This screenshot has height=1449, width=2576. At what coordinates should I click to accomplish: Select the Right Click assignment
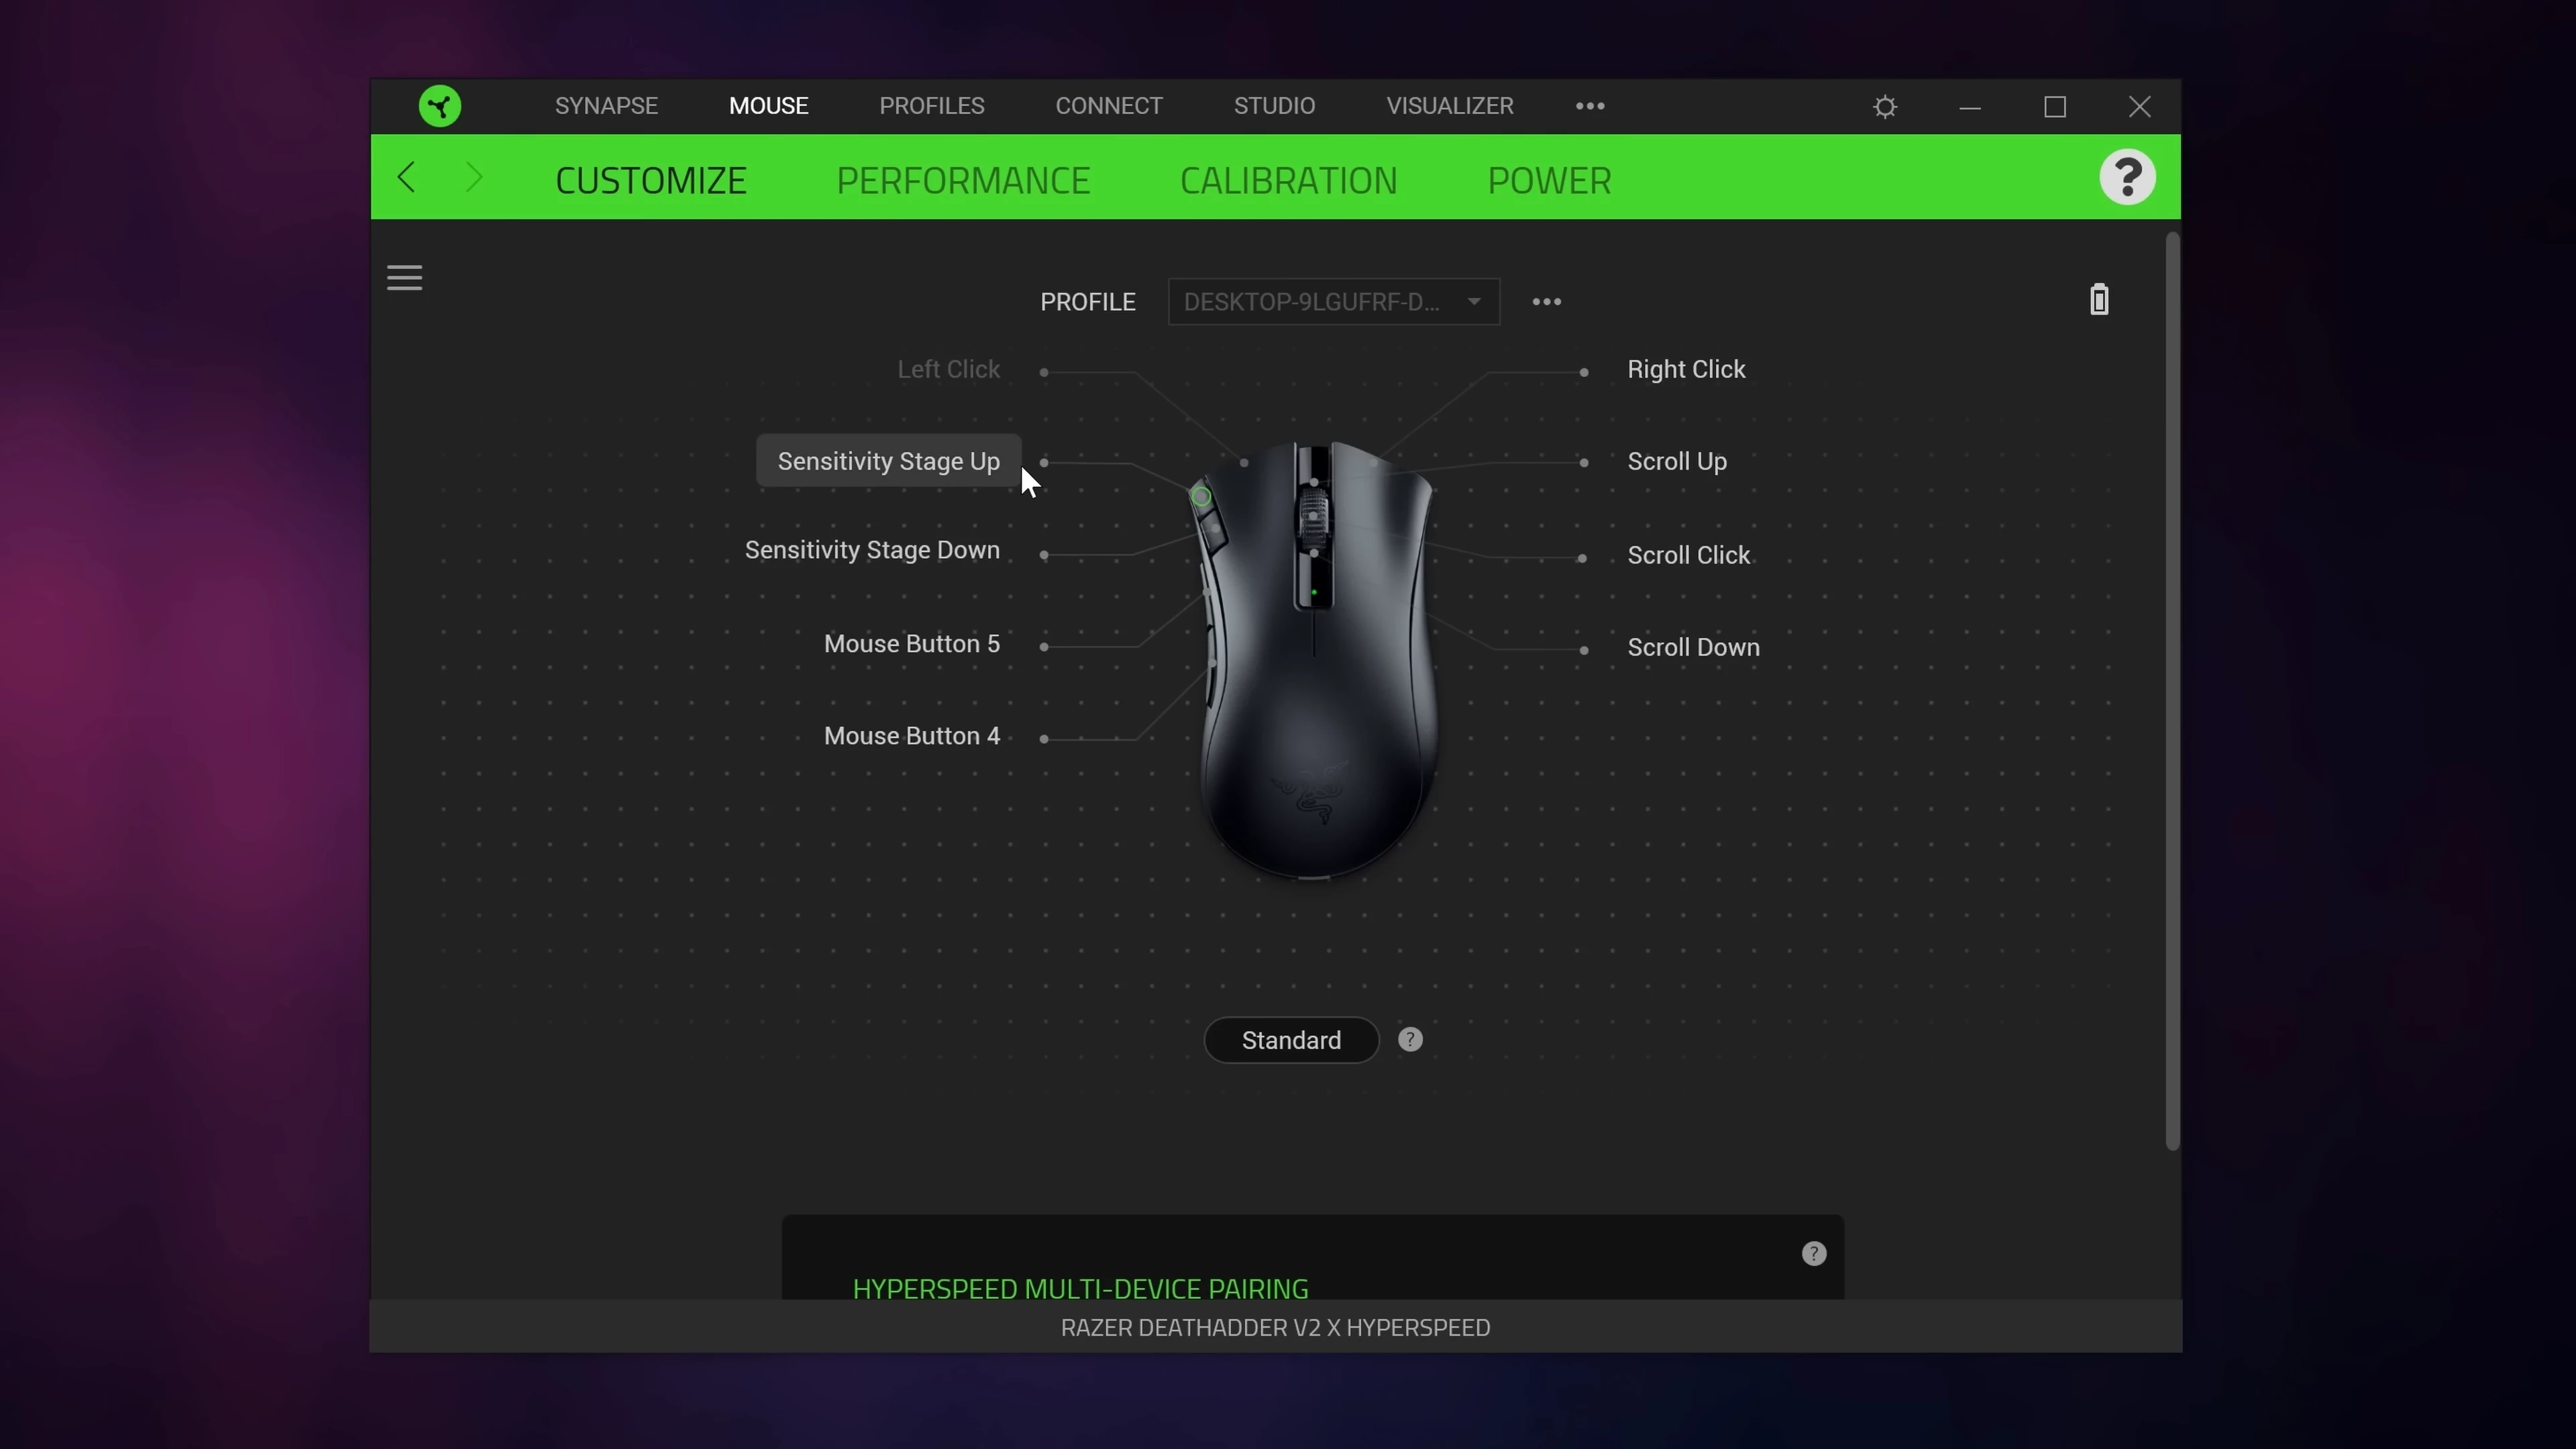1686,370
